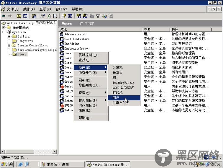
Task: Open the 排列图标(I) submenu
Action: coord(91,100)
